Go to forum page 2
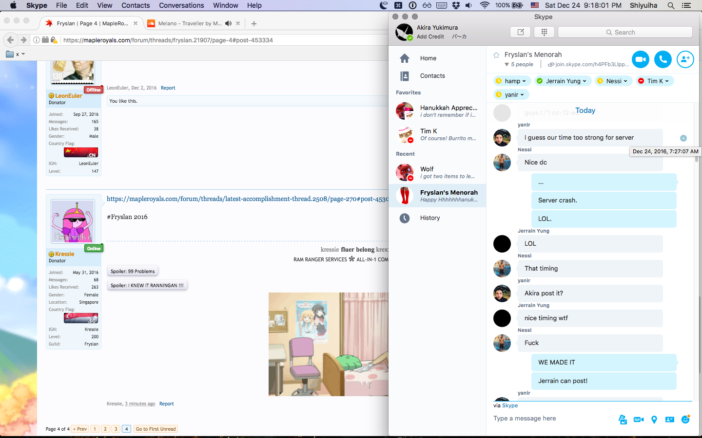Screen dimensions: 702x438 [105, 429]
